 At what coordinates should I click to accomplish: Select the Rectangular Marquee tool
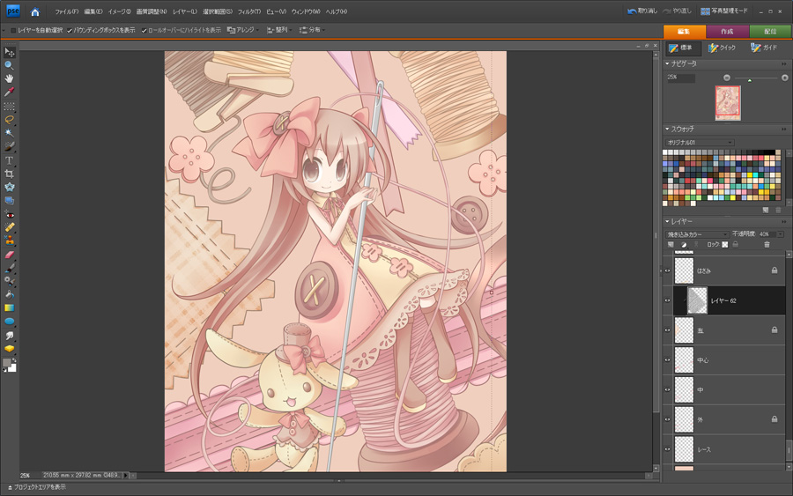click(x=9, y=107)
